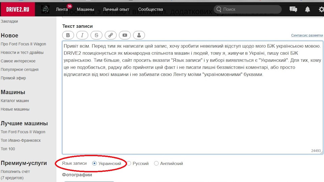Open the Синтаксис разметки link
Viewport: 324px width, 182px height.
[x=307, y=35]
